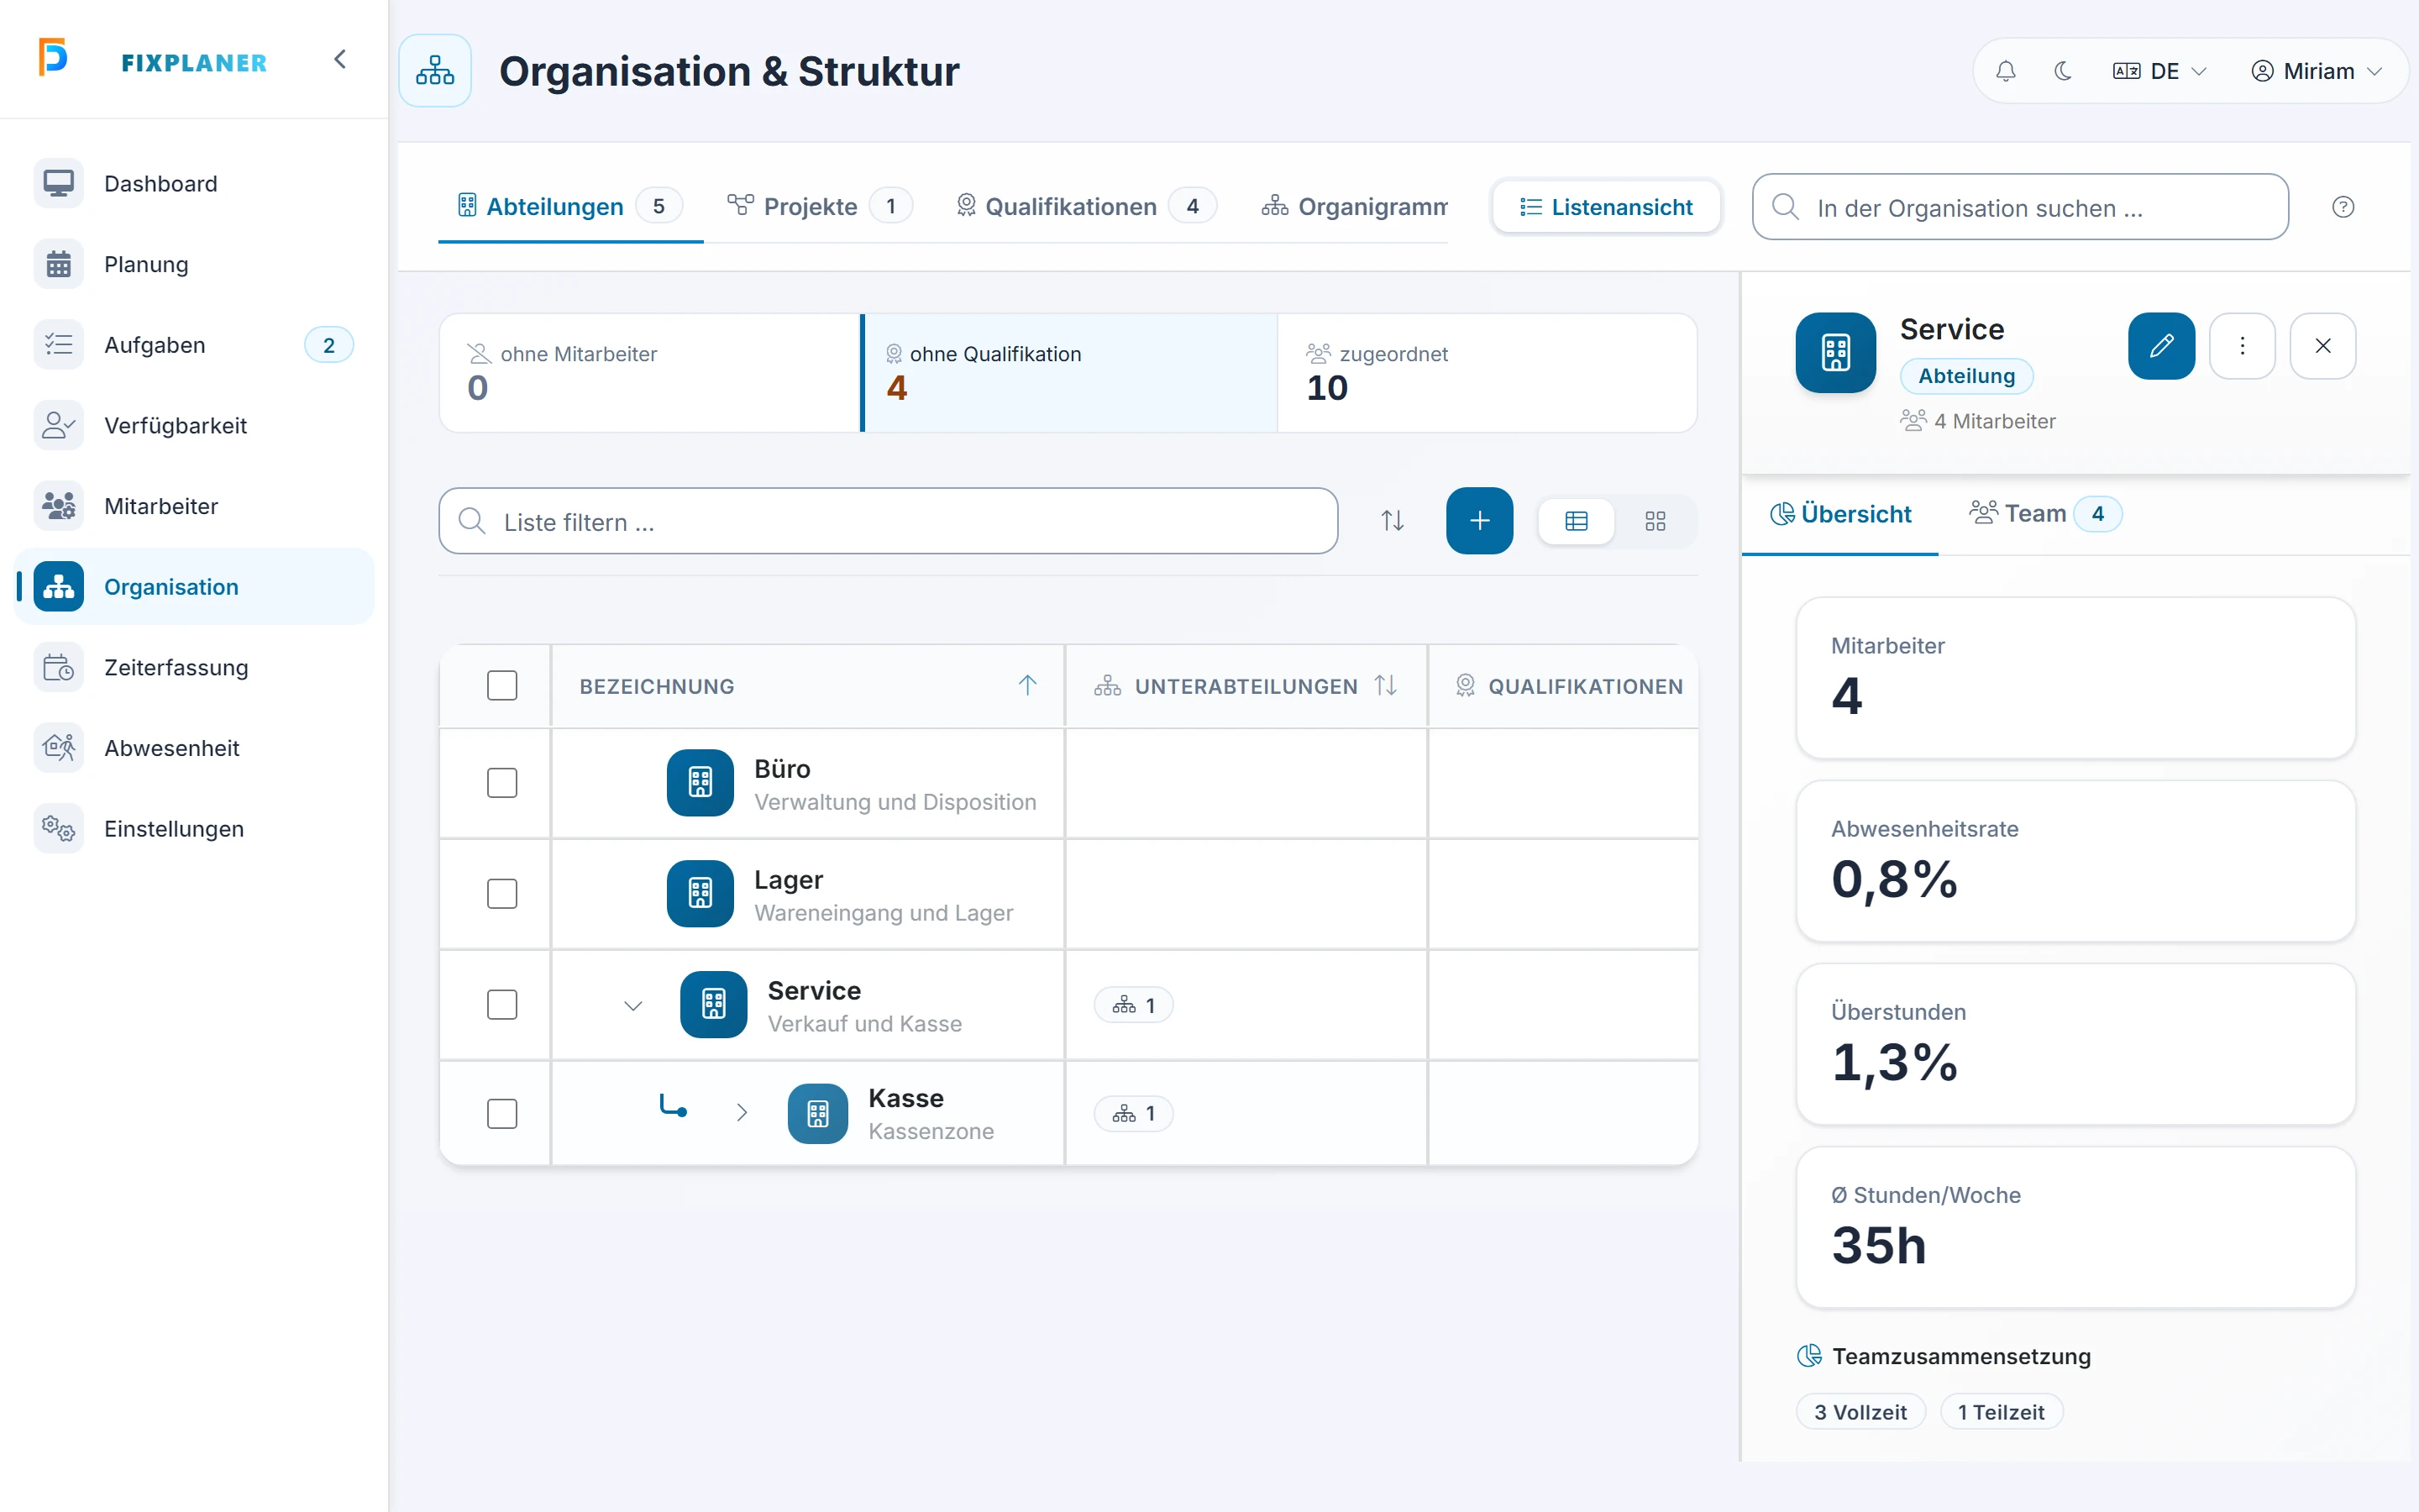The image size is (2419, 1512).
Task: Click the pencil edit button for Service
Action: point(2161,346)
